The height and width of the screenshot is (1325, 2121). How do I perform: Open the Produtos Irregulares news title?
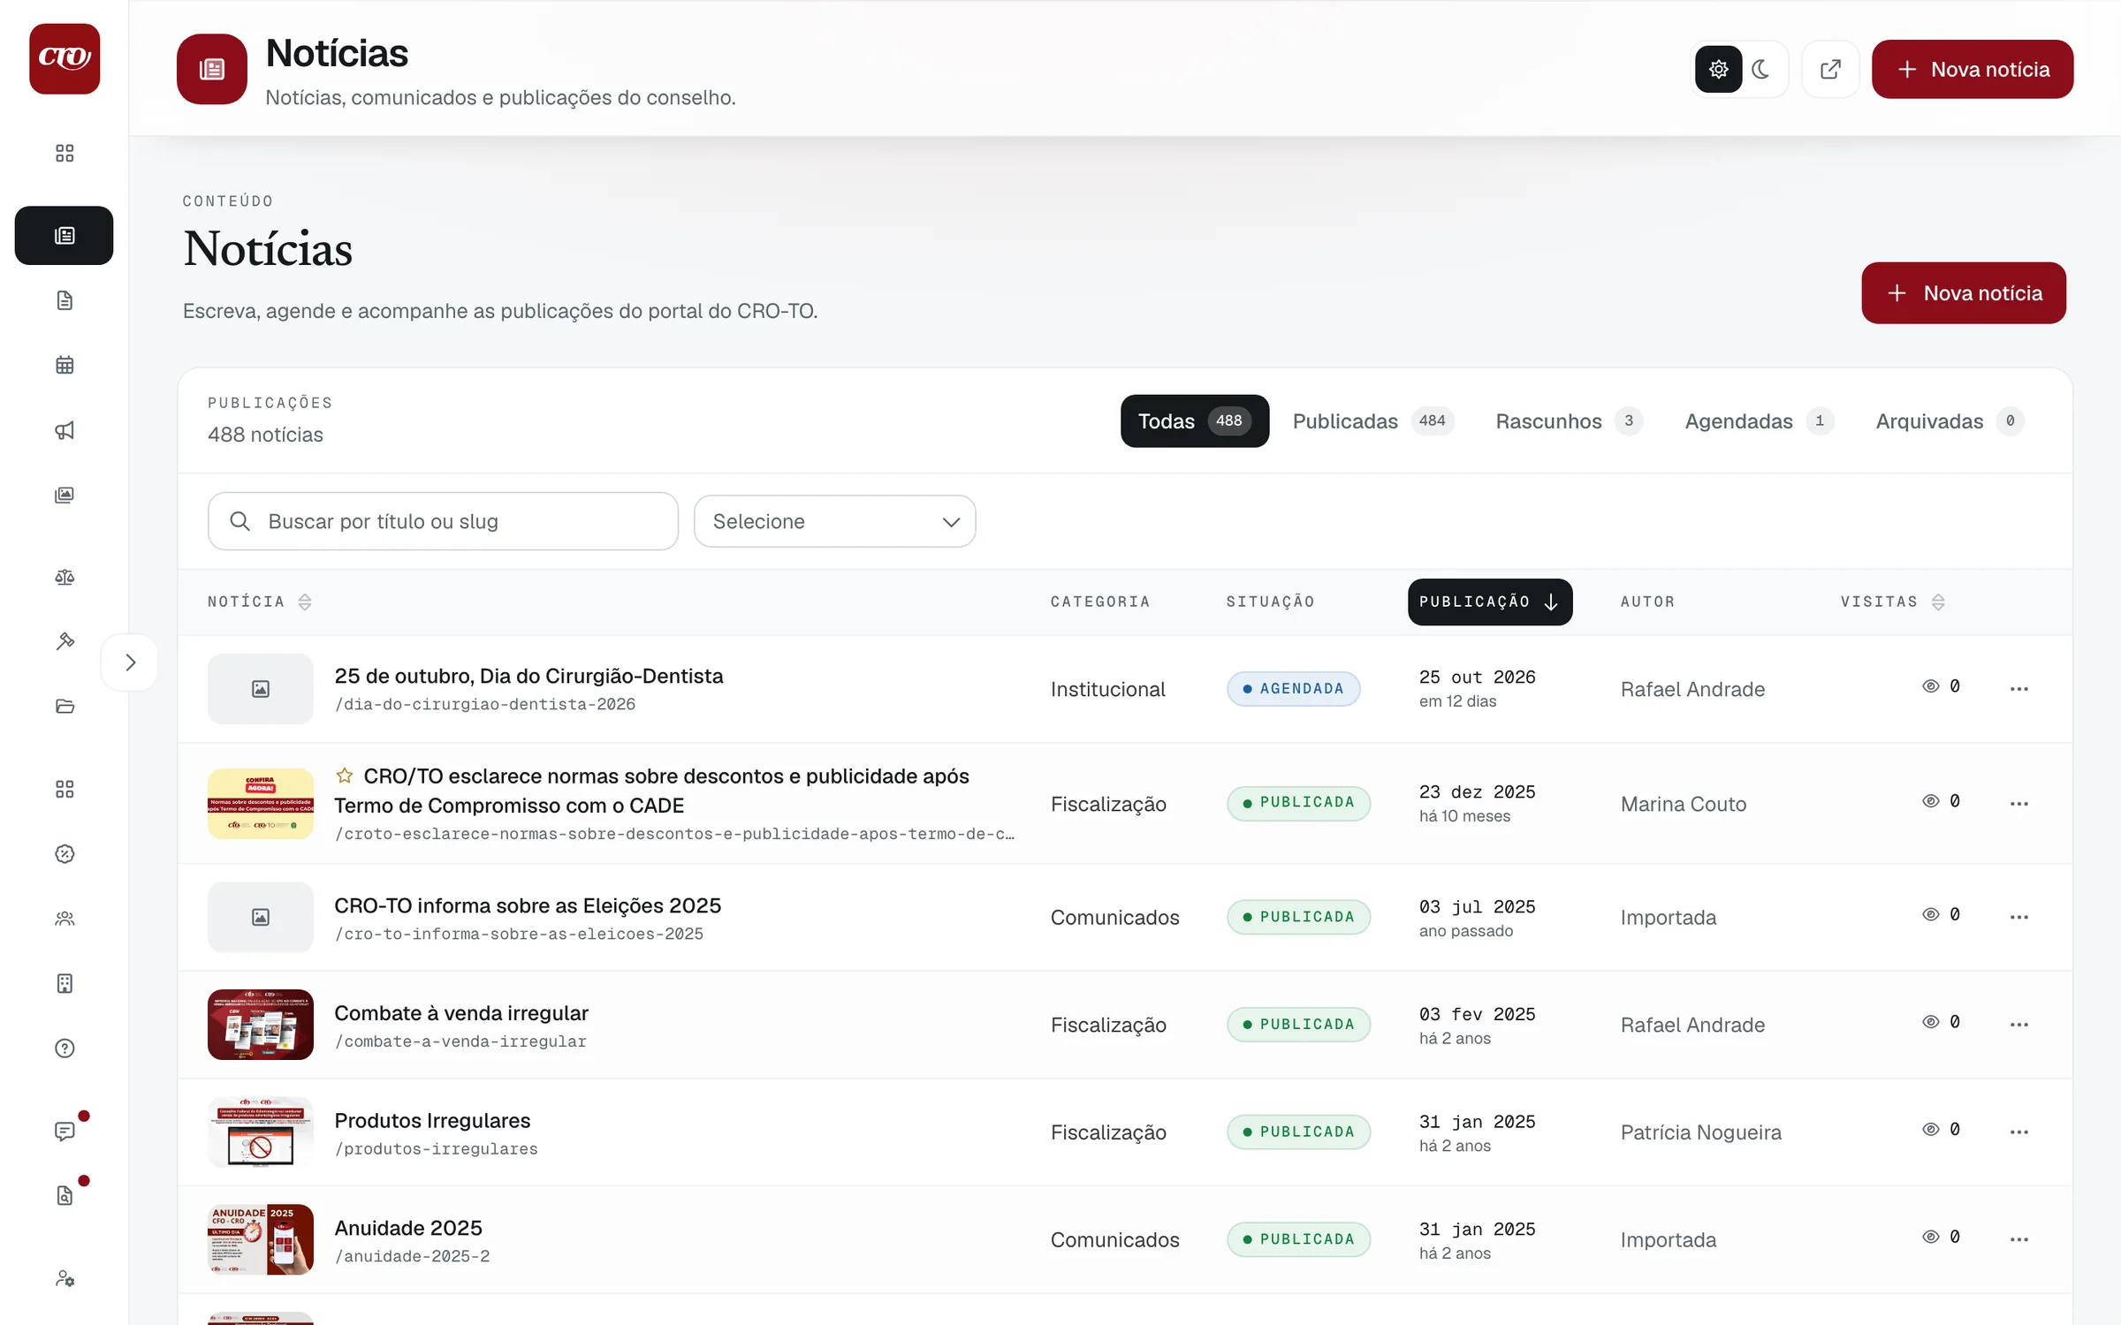pos(432,1120)
